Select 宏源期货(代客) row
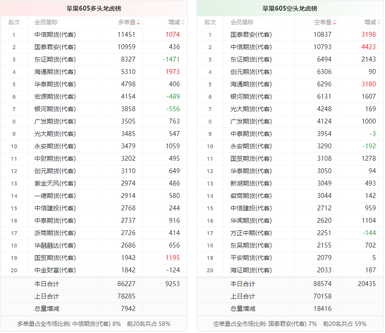The width and height of the screenshot is (385, 333). pos(94,97)
